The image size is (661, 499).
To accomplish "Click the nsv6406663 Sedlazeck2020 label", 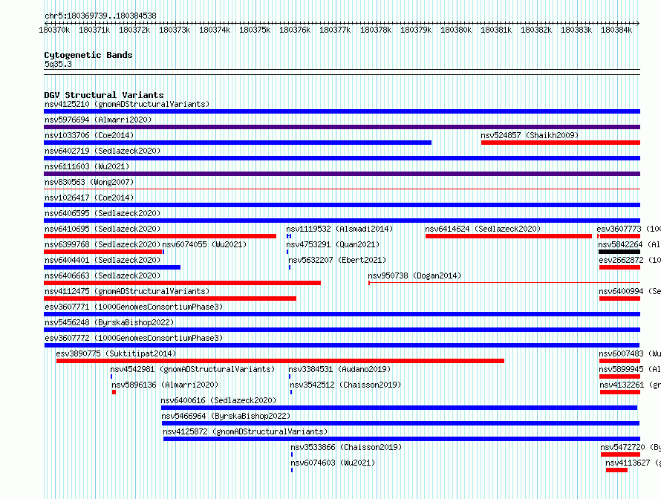I will pos(102,275).
